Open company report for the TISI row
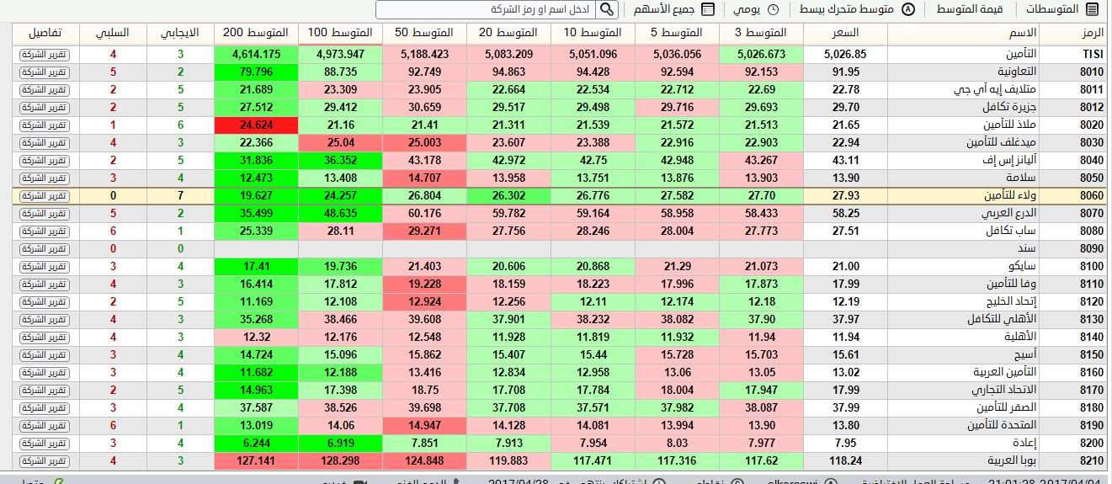This screenshot has width=1112, height=484. click(x=45, y=55)
